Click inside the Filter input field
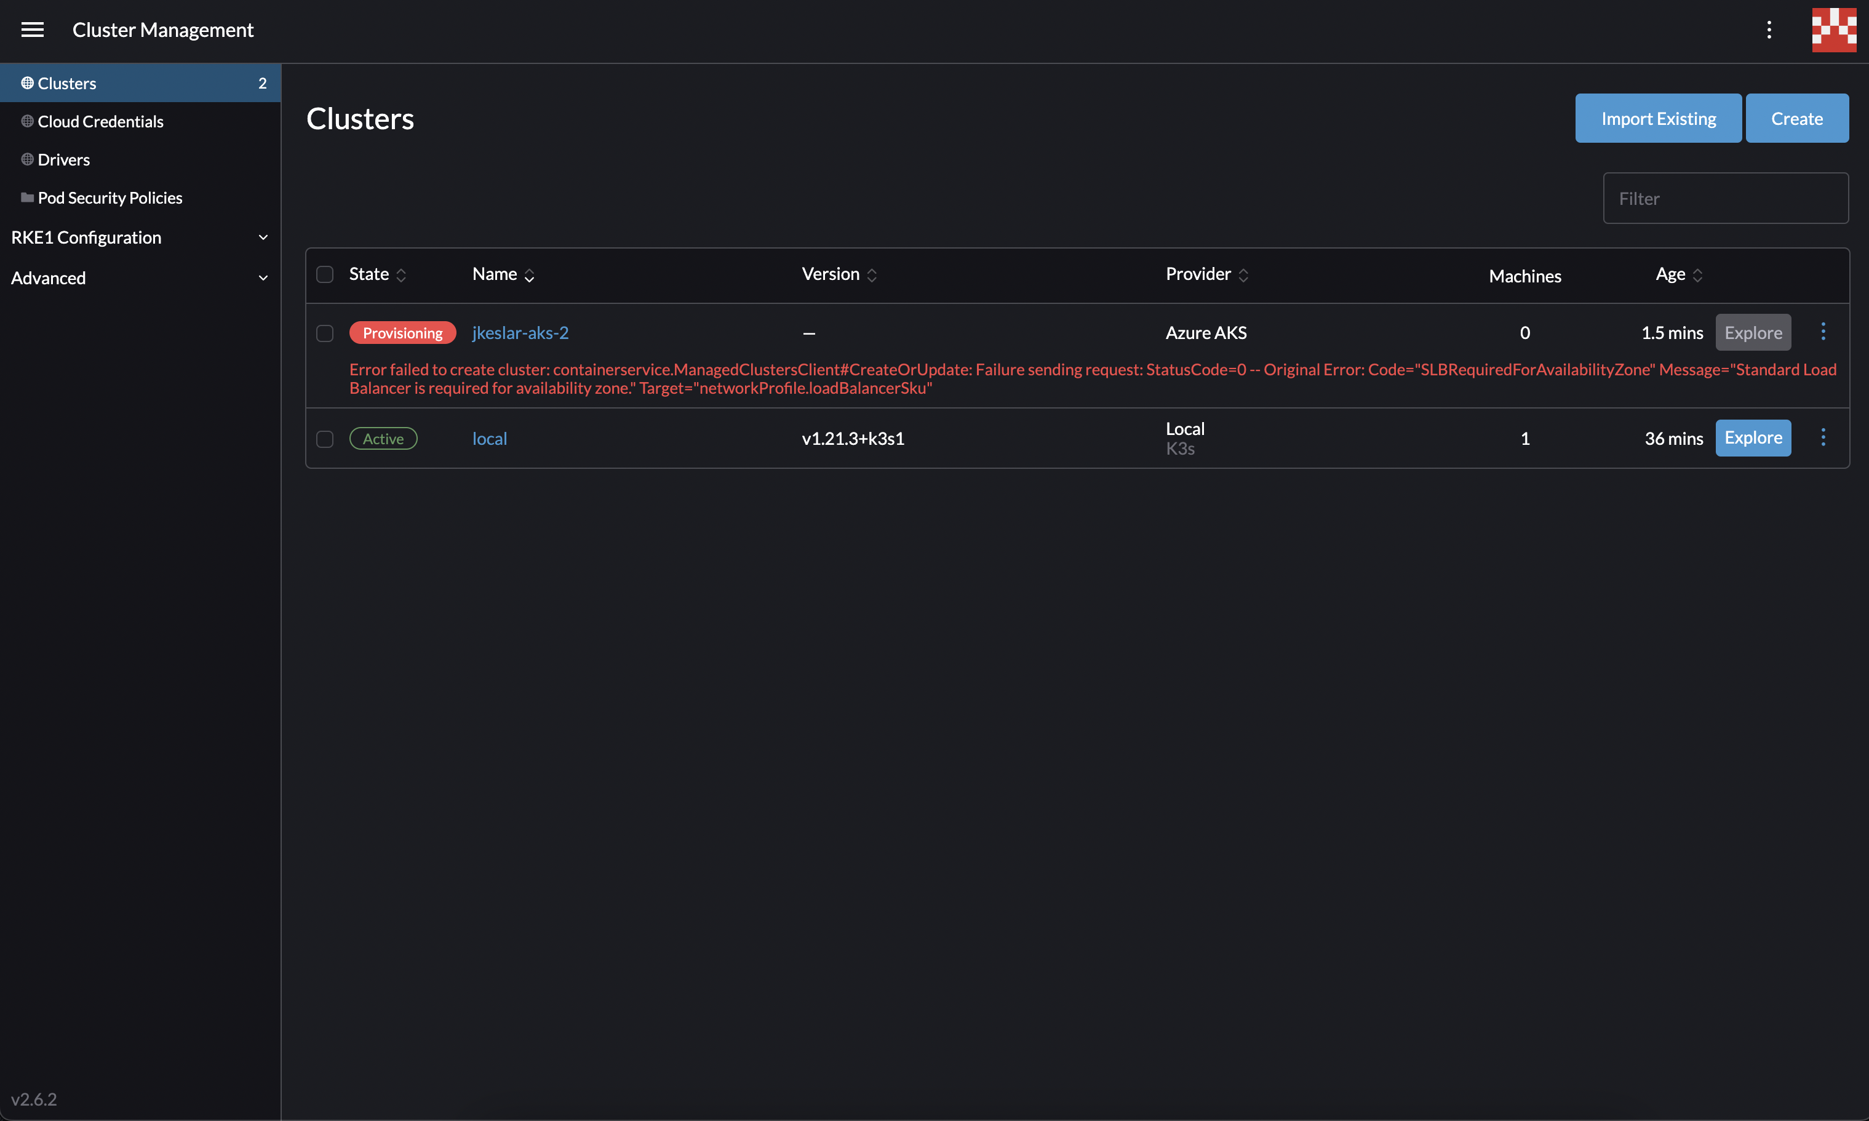This screenshot has width=1869, height=1121. click(x=1726, y=198)
